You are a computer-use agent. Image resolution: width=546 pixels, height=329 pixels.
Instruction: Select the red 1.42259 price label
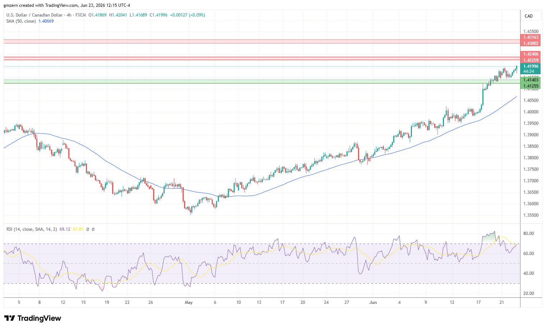(531, 60)
